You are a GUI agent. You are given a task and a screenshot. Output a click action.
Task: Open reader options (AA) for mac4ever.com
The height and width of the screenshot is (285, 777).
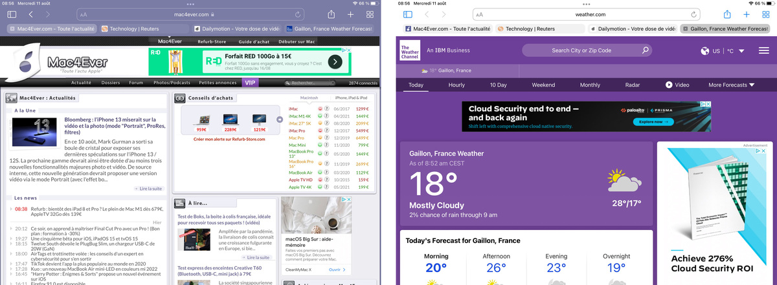(84, 14)
